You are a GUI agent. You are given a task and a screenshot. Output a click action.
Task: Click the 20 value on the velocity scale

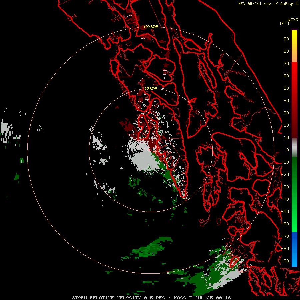[286, 125]
